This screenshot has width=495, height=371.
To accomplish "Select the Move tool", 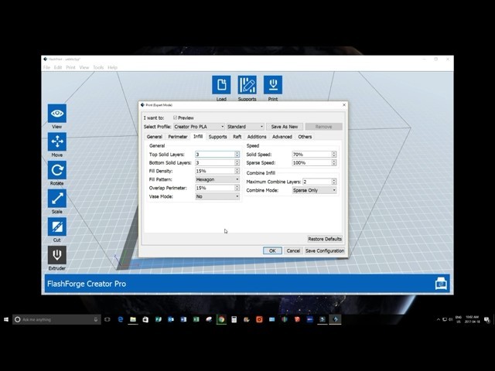I will (57, 142).
